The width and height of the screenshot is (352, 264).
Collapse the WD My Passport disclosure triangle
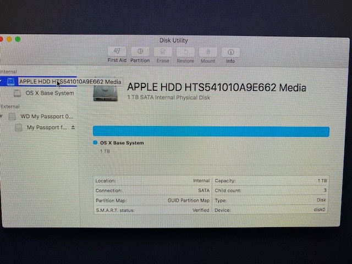click(x=1, y=116)
